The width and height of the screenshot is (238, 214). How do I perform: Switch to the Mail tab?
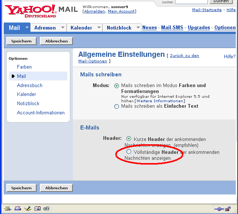pos(14,28)
